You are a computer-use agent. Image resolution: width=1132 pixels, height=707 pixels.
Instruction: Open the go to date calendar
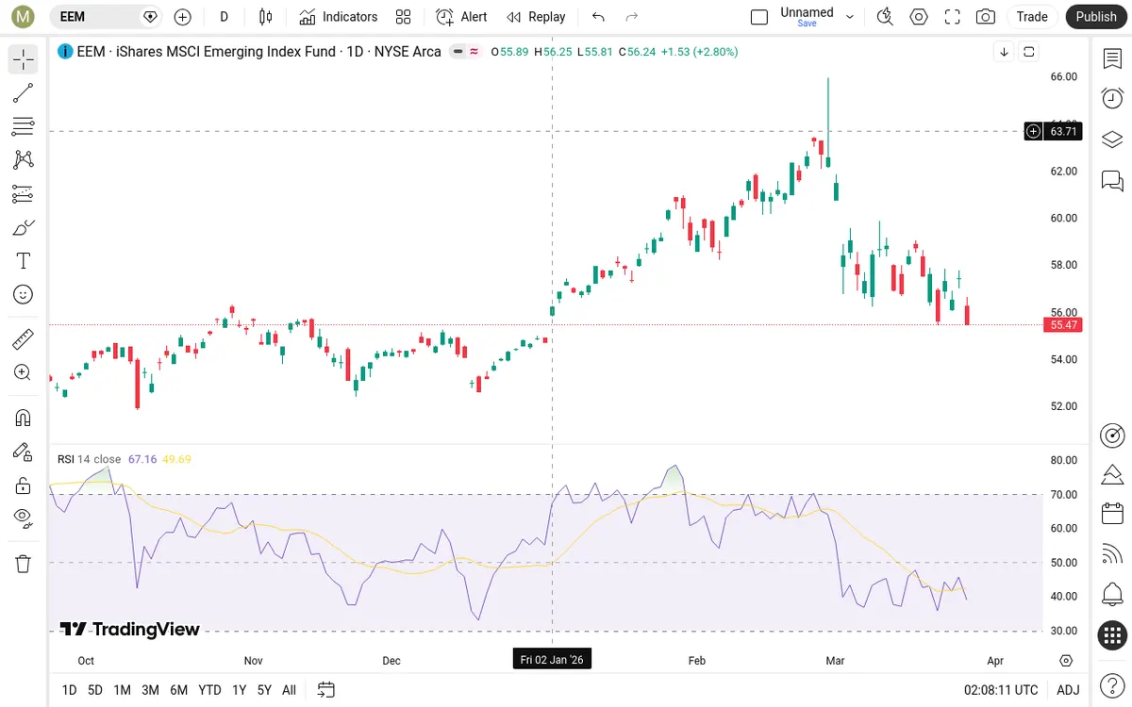pos(326,690)
